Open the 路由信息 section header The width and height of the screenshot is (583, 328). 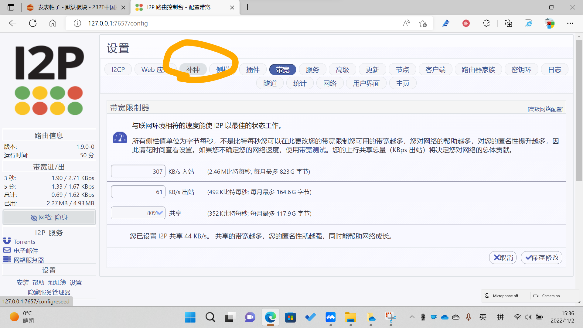49,135
